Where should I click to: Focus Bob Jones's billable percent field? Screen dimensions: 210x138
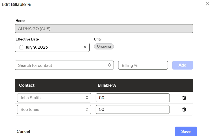133,109
